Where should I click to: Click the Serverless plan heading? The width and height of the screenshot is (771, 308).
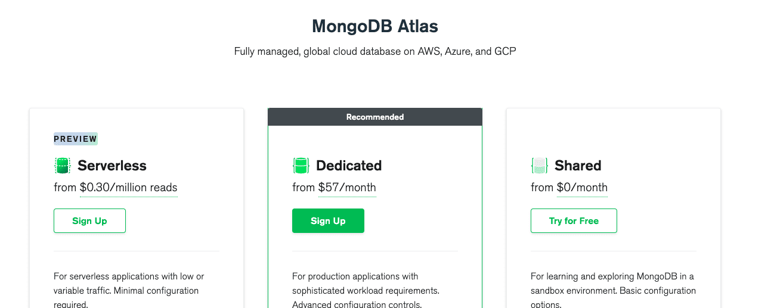pyautogui.click(x=112, y=166)
